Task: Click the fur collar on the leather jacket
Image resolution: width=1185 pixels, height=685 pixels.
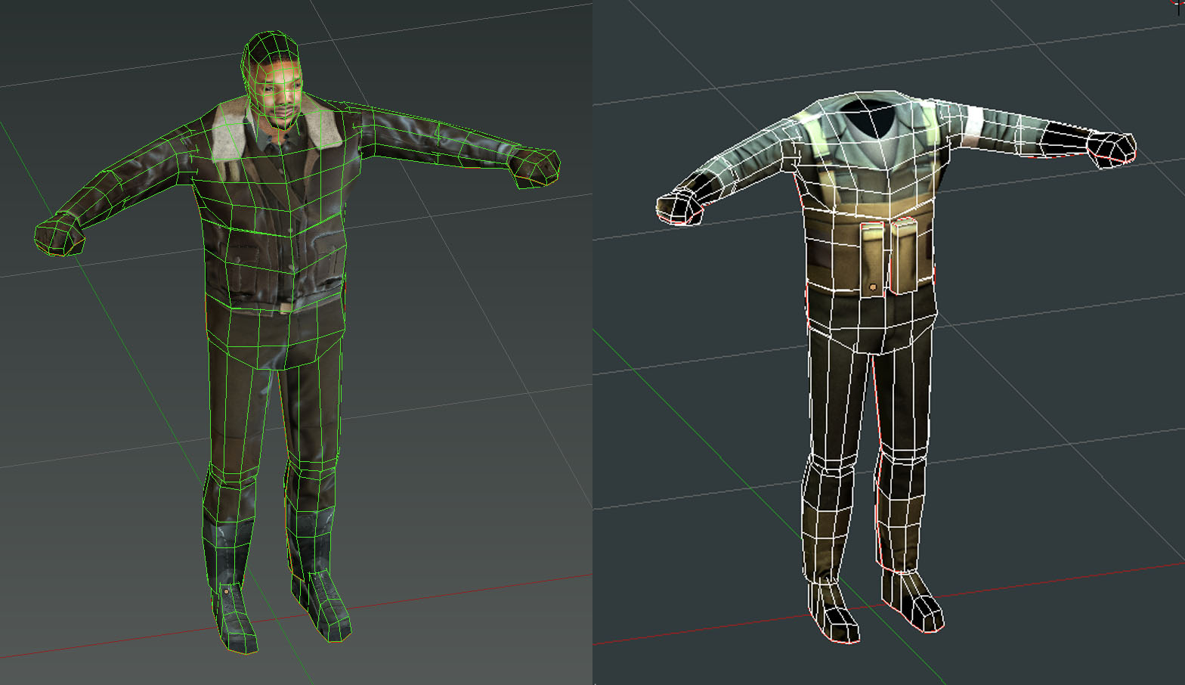Action: click(x=229, y=132)
